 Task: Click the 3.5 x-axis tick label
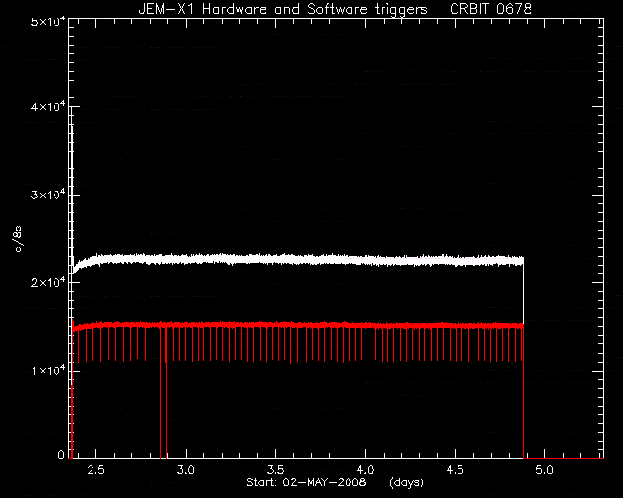[275, 470]
